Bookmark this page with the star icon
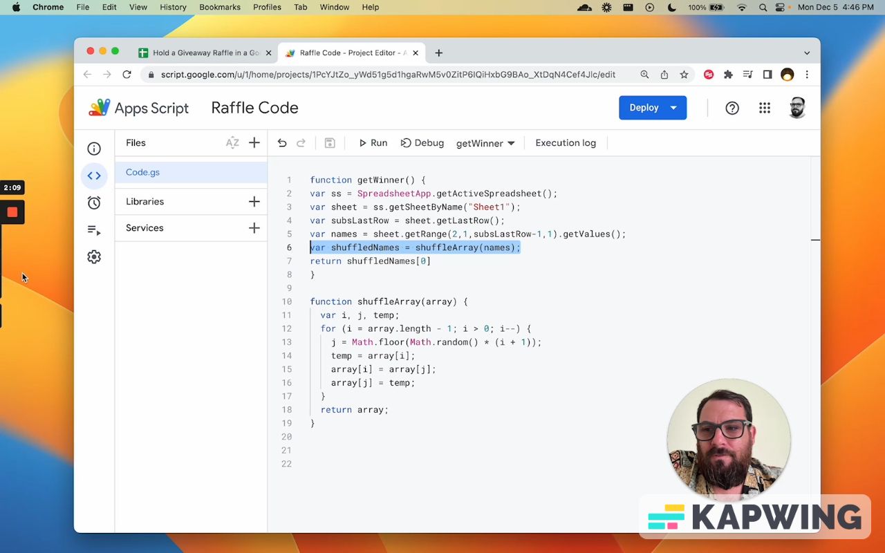 point(684,75)
